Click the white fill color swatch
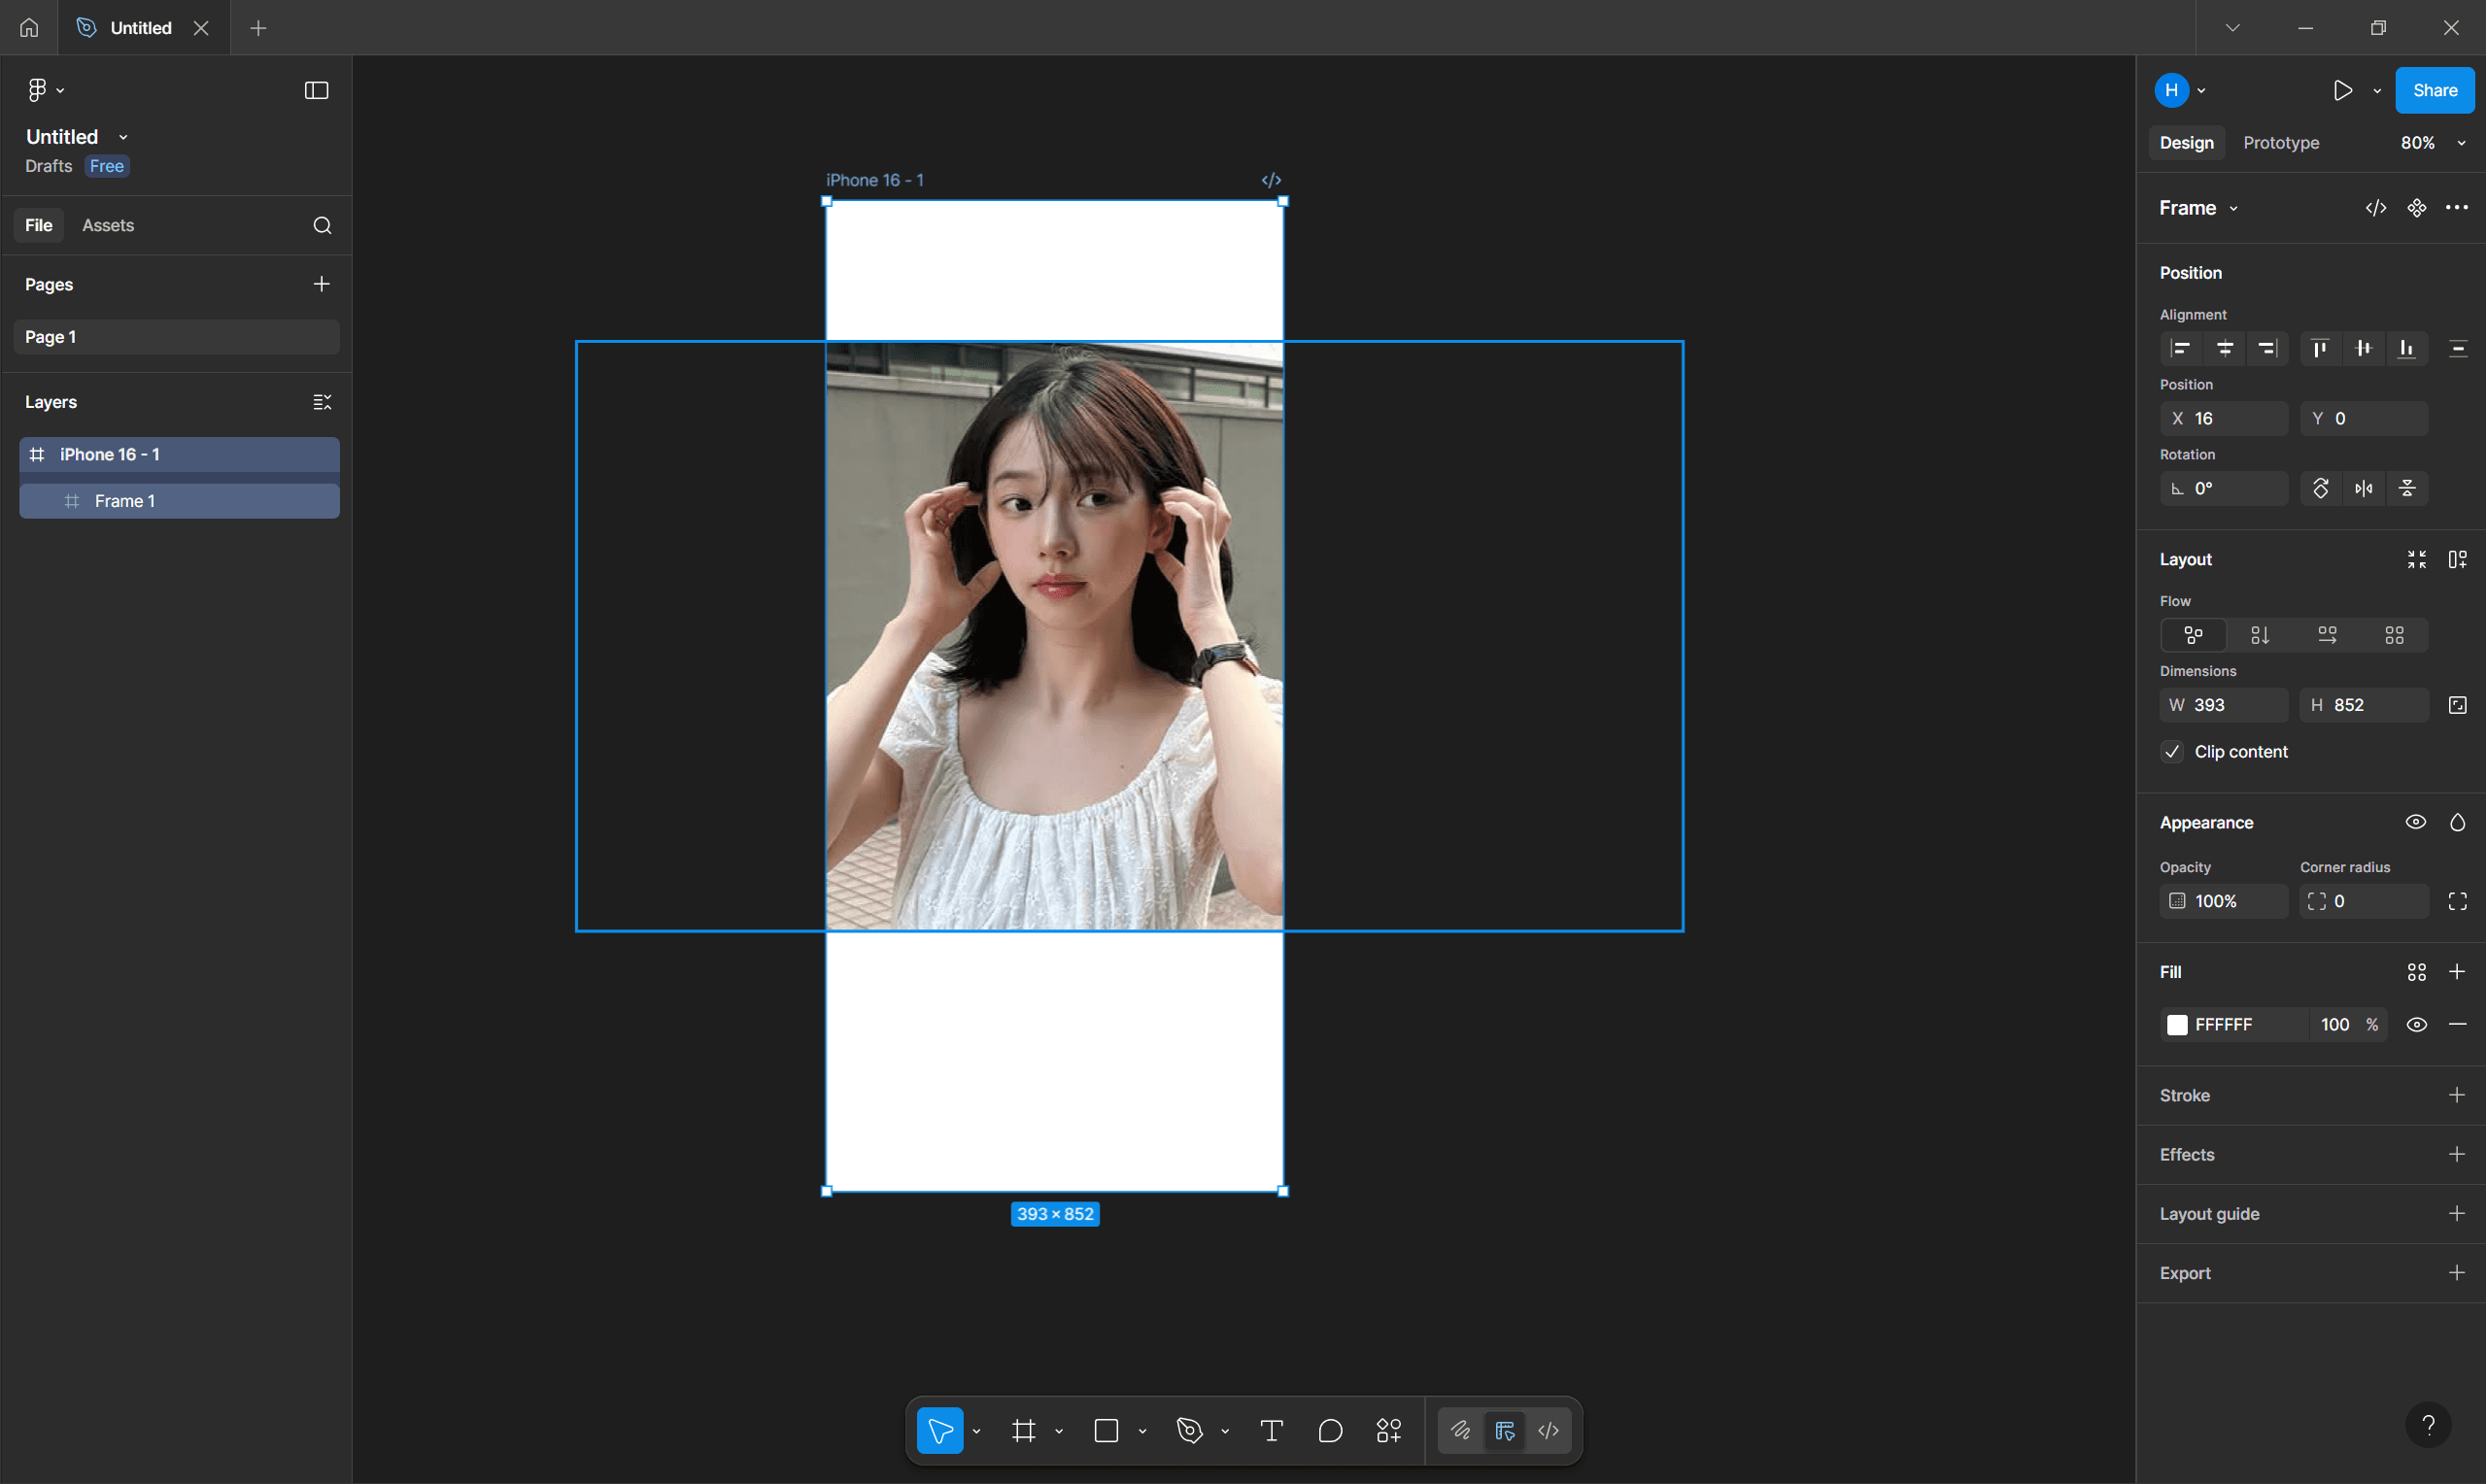Viewport: 2486px width, 1484px height. point(2177,1024)
